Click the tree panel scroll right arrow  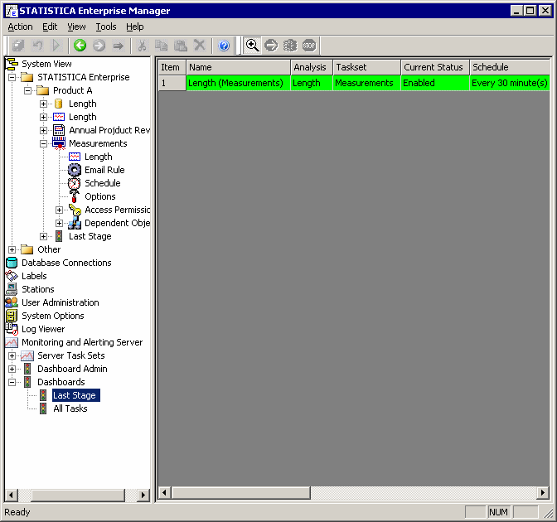(x=143, y=495)
